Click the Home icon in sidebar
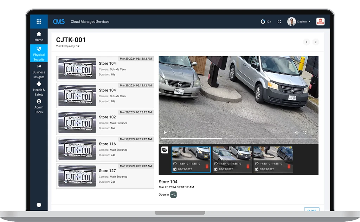Image resolution: width=360 pixels, height=222 pixels. [39, 37]
